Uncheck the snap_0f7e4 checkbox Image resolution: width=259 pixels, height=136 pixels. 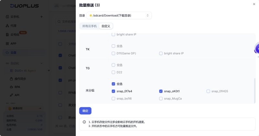coord(113,91)
